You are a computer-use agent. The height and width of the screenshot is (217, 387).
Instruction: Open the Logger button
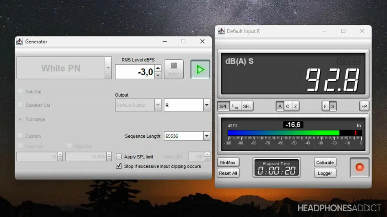[325, 173]
